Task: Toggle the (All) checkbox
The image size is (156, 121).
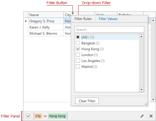Action: click(x=78, y=37)
